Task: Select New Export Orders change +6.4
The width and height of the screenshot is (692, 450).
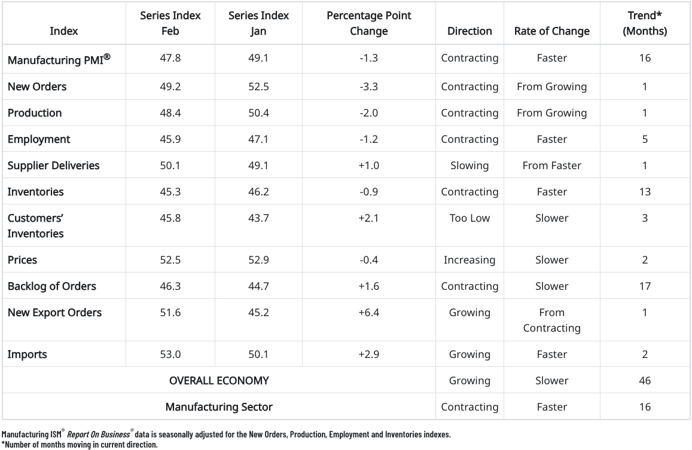Action: [368, 313]
